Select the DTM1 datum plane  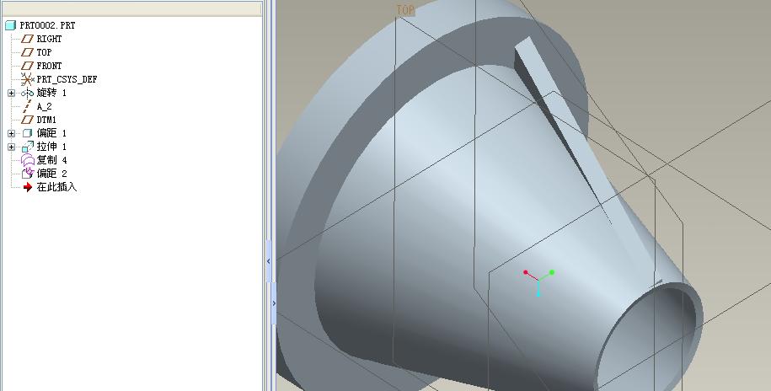(x=46, y=120)
